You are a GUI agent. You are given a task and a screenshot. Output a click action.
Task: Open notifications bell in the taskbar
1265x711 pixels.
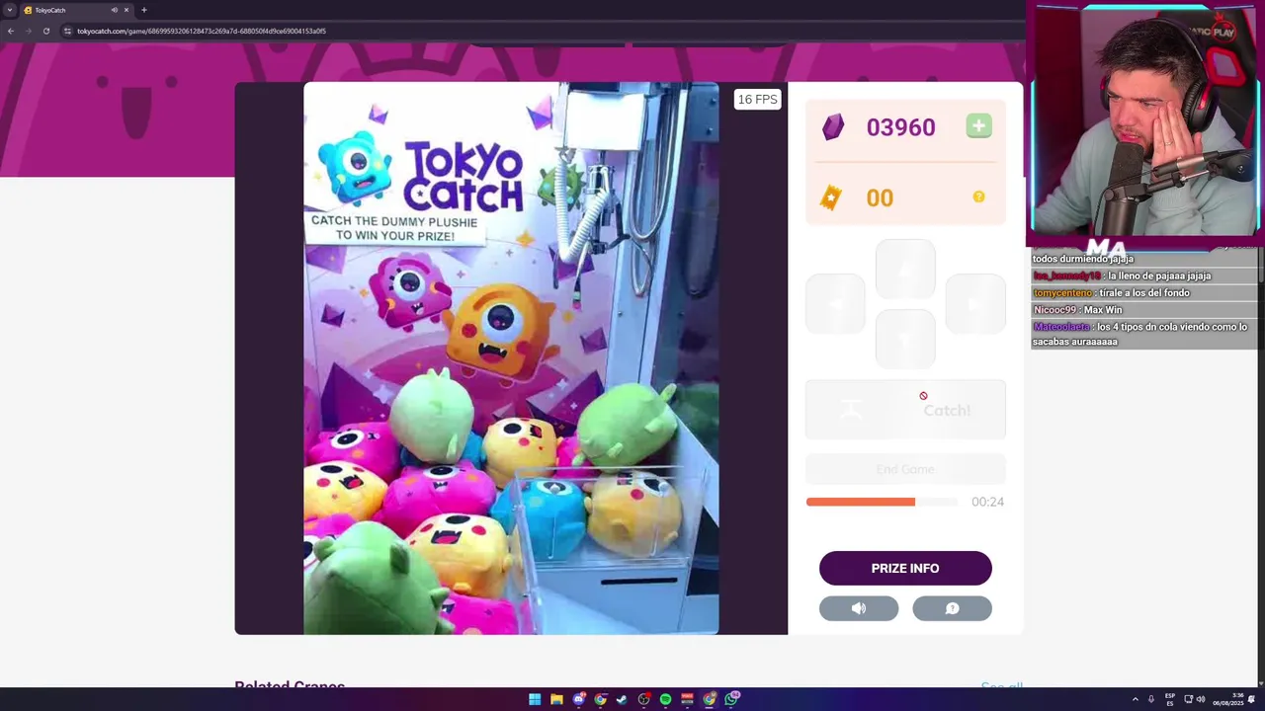click(1251, 699)
